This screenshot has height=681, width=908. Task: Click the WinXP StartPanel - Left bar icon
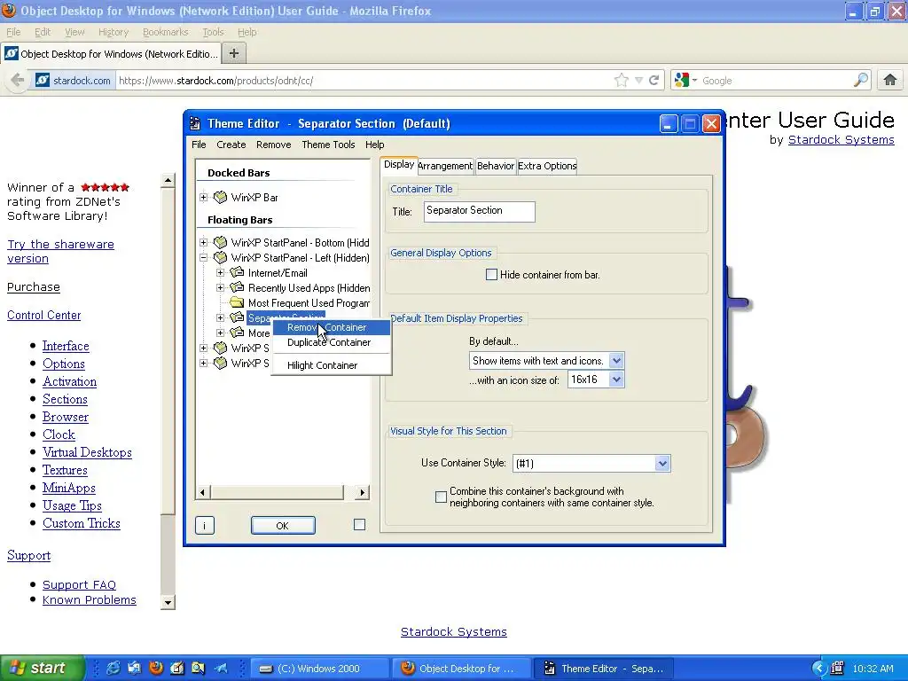click(220, 257)
